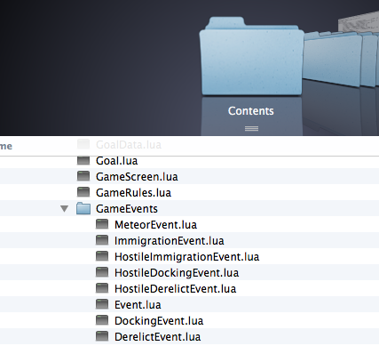Screen dimensions: 379x346
Task: Select the GameScreen.lua file name
Action: 137,177
